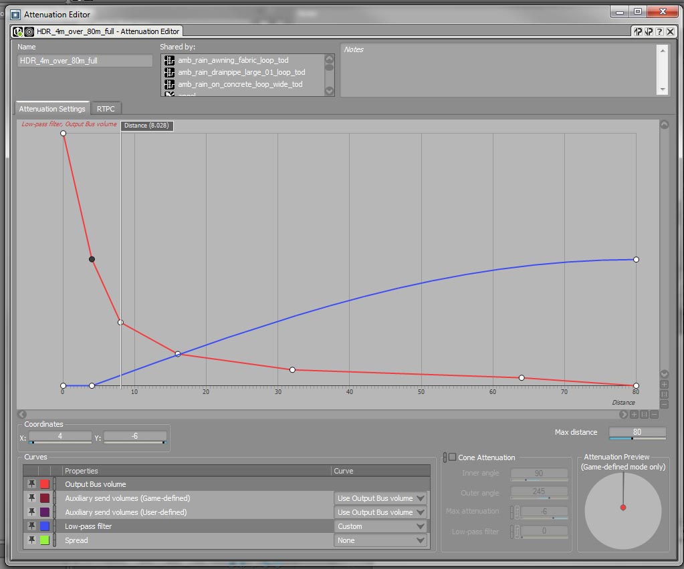Click the sound icon beside amb_rain_awning_fabric_loop_tod
684x569 pixels.
pyautogui.click(x=169, y=60)
